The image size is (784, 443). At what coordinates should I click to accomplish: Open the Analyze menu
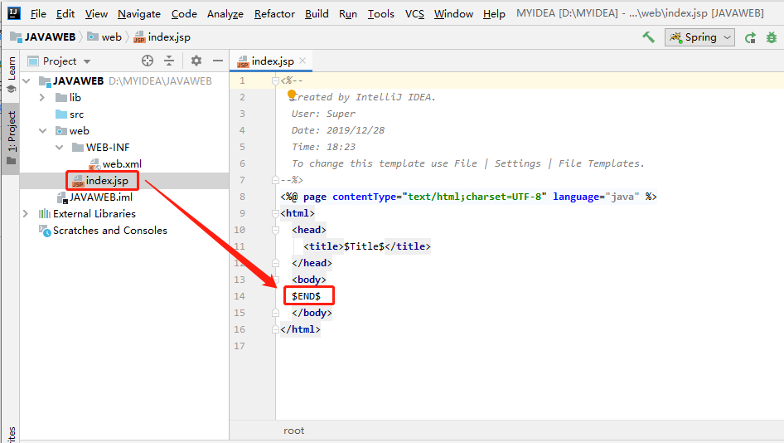click(x=225, y=14)
